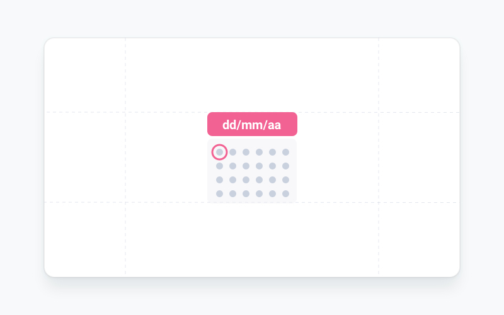Click the dd/mm/aa date field
504x315 pixels.
[252, 124]
